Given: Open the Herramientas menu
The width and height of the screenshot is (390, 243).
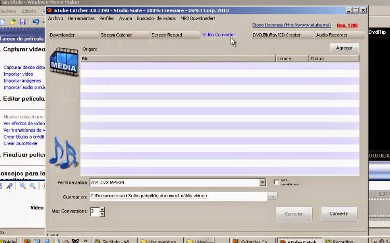Looking at the screenshot, I should pyautogui.click(x=81, y=18).
